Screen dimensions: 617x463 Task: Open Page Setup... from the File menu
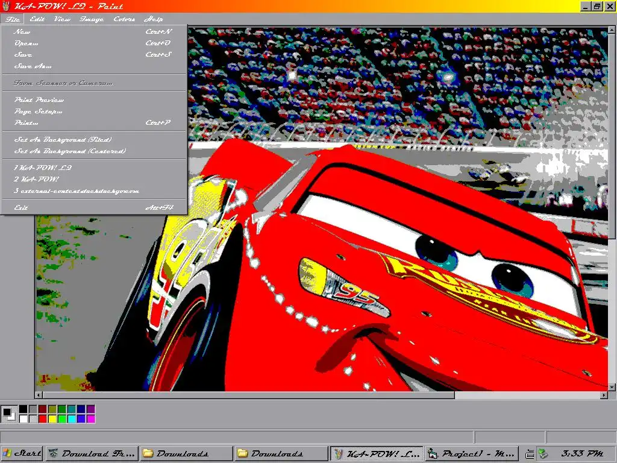pyautogui.click(x=94, y=111)
